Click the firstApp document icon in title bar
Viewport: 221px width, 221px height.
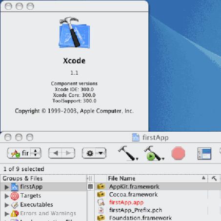coord(136,138)
